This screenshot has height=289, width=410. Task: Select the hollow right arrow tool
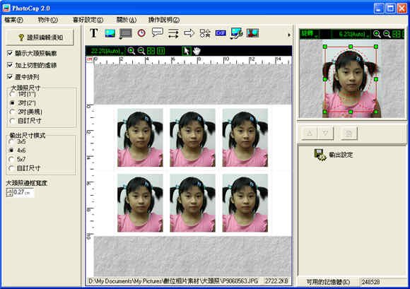tap(189, 33)
